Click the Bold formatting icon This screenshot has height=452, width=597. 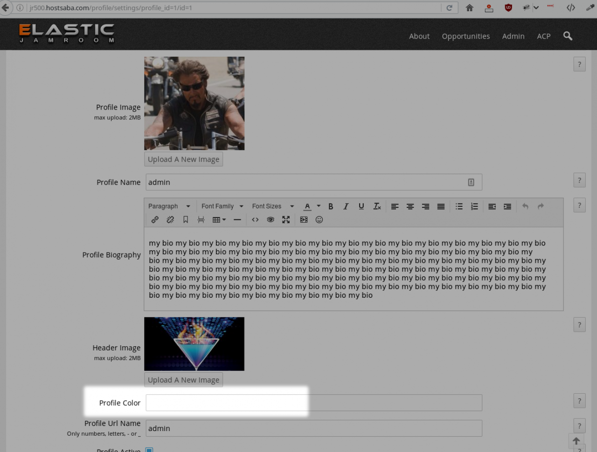click(x=331, y=206)
